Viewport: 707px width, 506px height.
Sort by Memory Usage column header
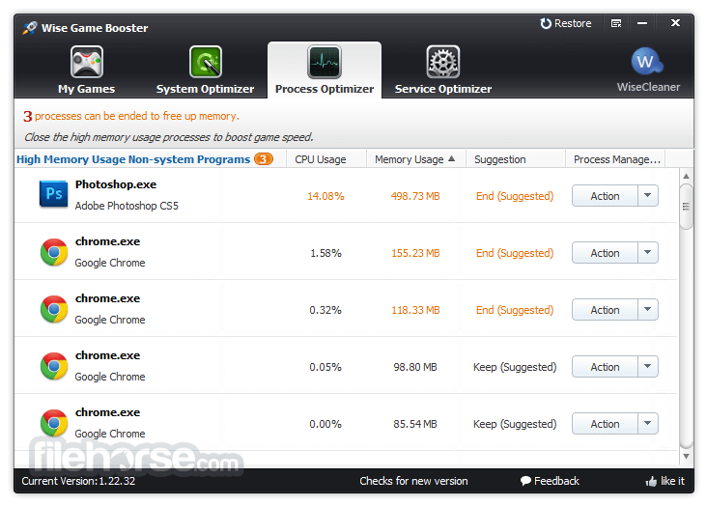(414, 159)
